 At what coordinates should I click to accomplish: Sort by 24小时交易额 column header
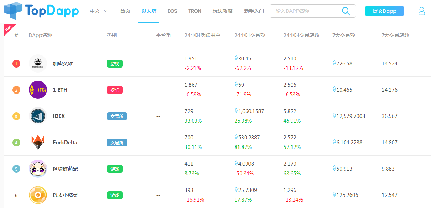(249, 35)
